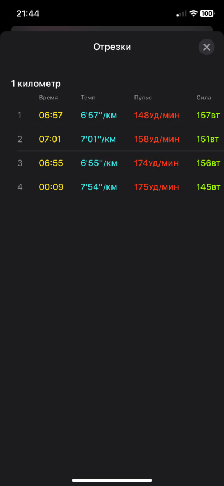Tap the battery indicator showing 100
Screen dimensions: 224x486
coord(207,13)
